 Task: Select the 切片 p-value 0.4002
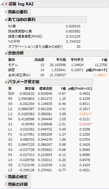click(85, 94)
